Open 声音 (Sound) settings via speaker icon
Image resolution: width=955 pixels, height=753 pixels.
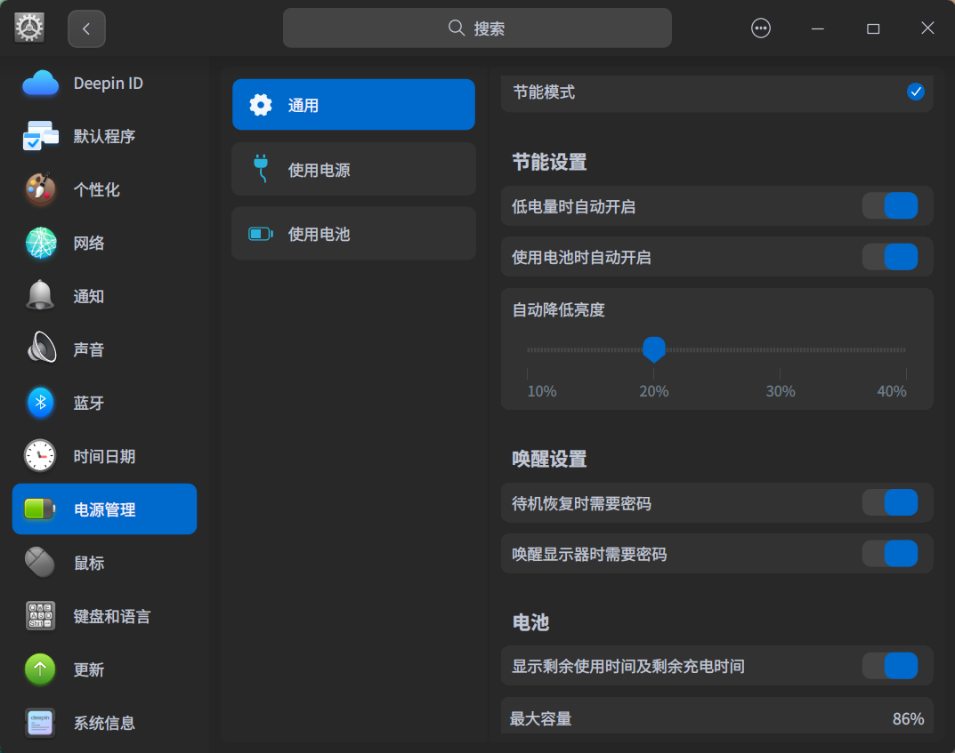(40, 349)
